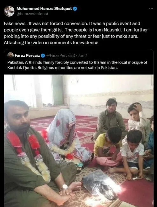This screenshot has height=207, width=157.
Task: Click the blue verified badge beside Shafqaat
Action: coord(75,9)
